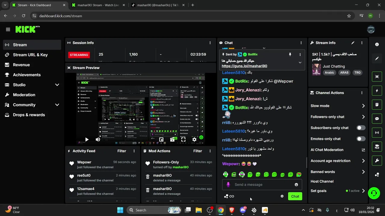This screenshot has height=216, width=385.
Task: Open the user avatar menu
Action: coord(371,29)
